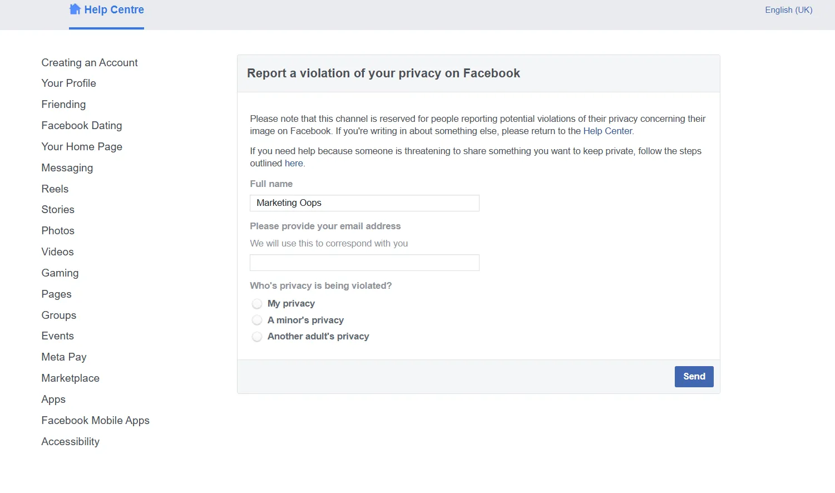Open Marketplace help topic

70,378
